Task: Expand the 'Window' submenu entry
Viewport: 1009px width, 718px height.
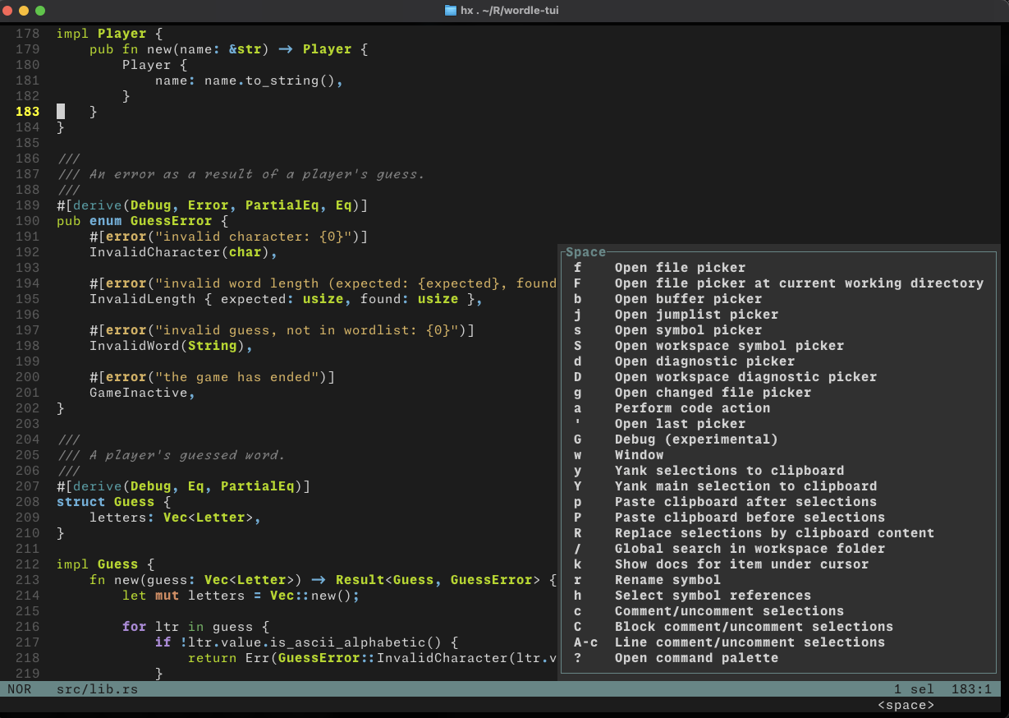Action: click(639, 455)
